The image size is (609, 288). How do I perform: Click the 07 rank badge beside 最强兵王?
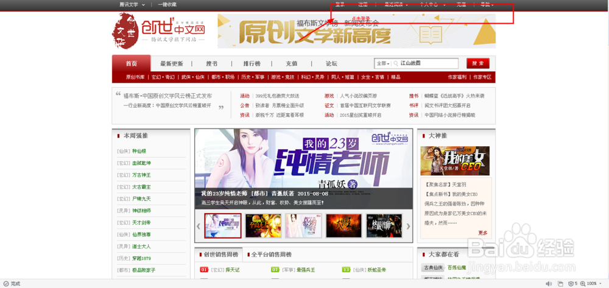[x=275, y=269]
